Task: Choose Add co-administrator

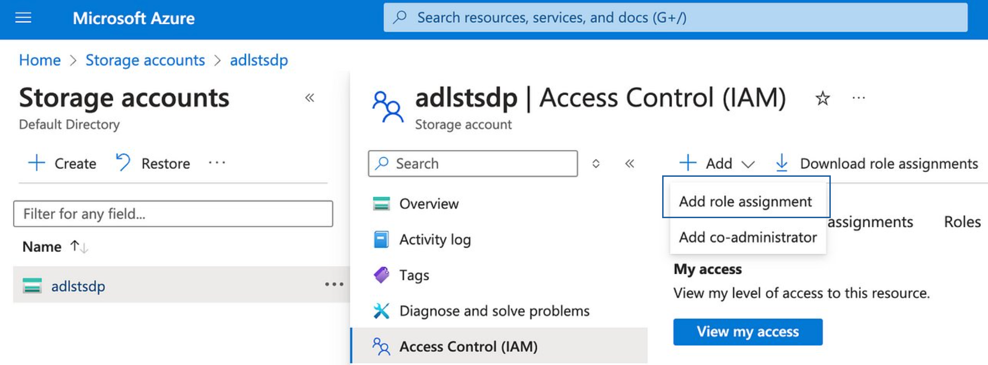Action: click(x=748, y=237)
